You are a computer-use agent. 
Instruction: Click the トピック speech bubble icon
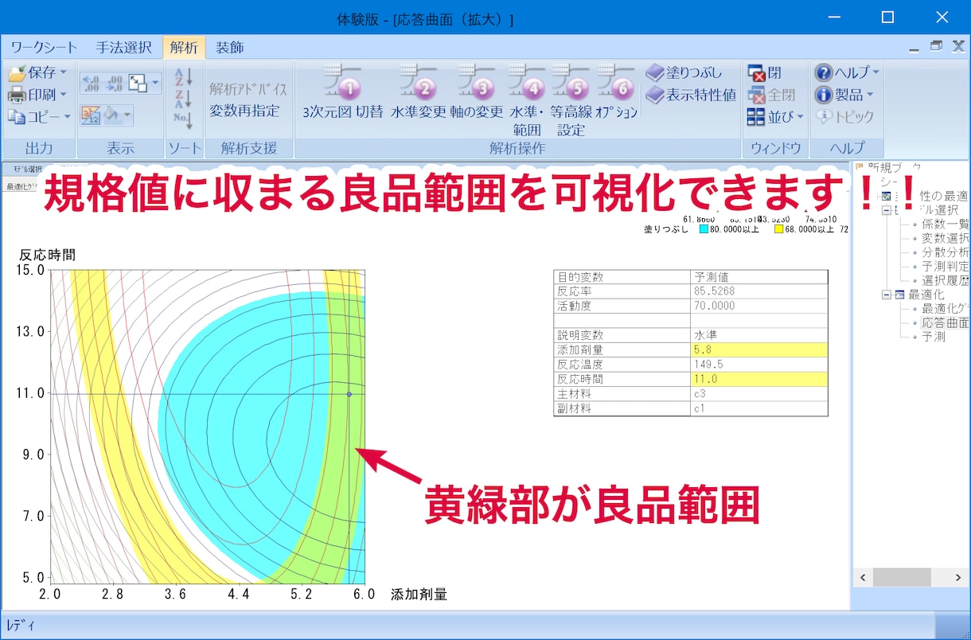pos(824,117)
